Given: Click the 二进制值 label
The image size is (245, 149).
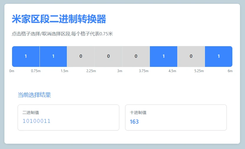Looking at the screenshot, I should coord(31,112).
